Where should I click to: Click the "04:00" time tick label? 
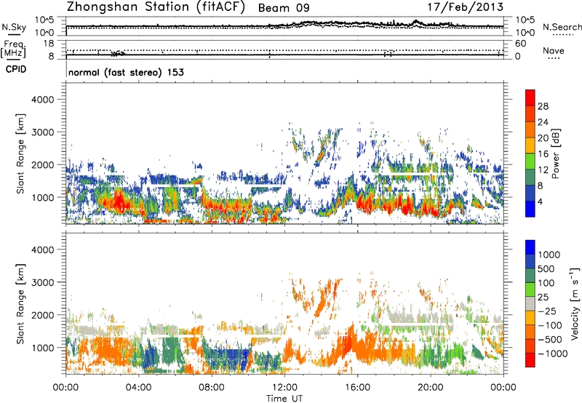138,388
